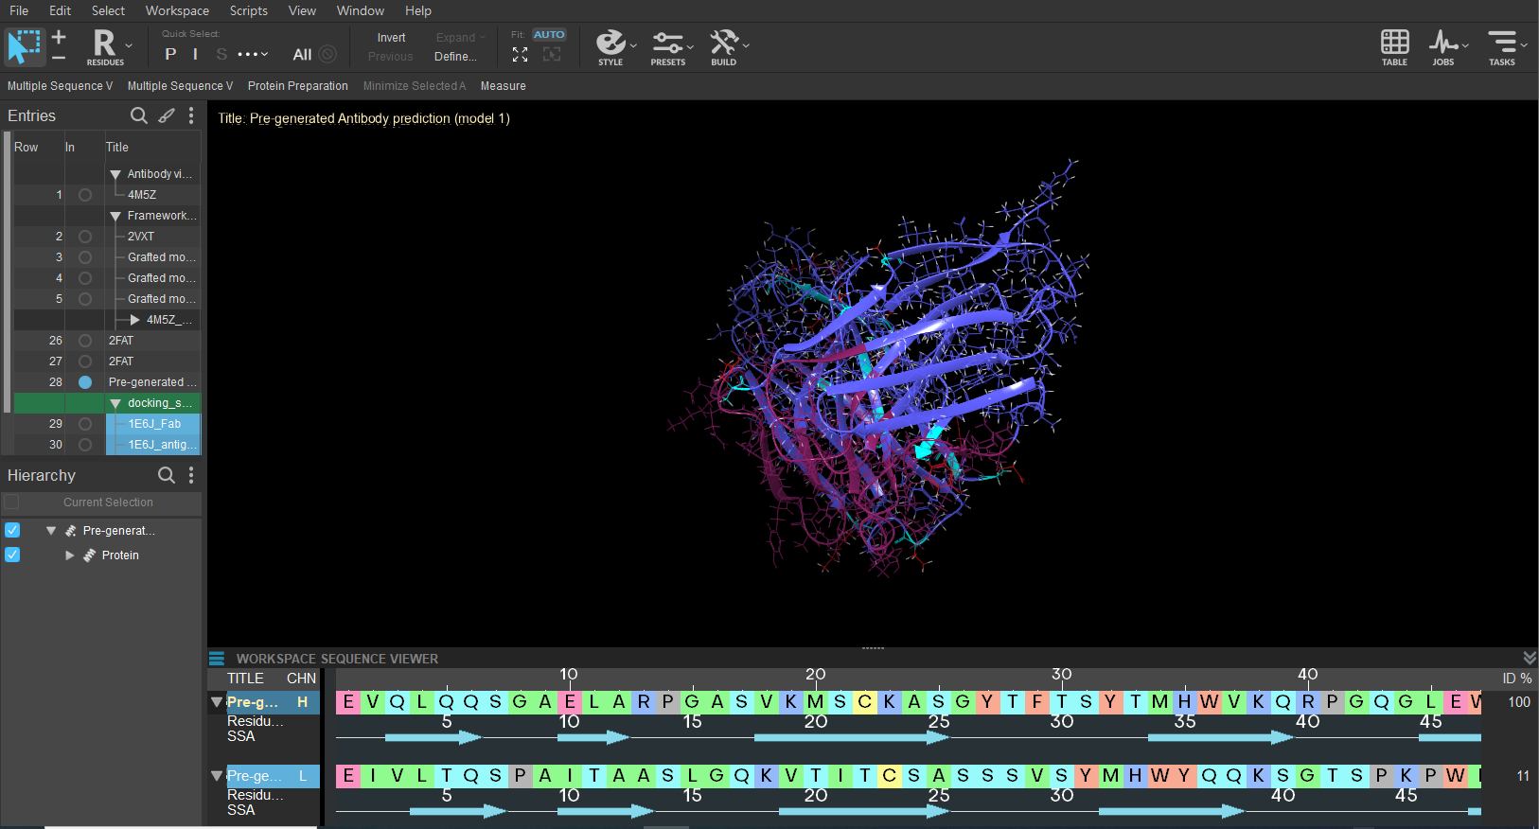Activate the rectangular selection arrow tool
This screenshot has width=1539, height=829.
[24, 46]
